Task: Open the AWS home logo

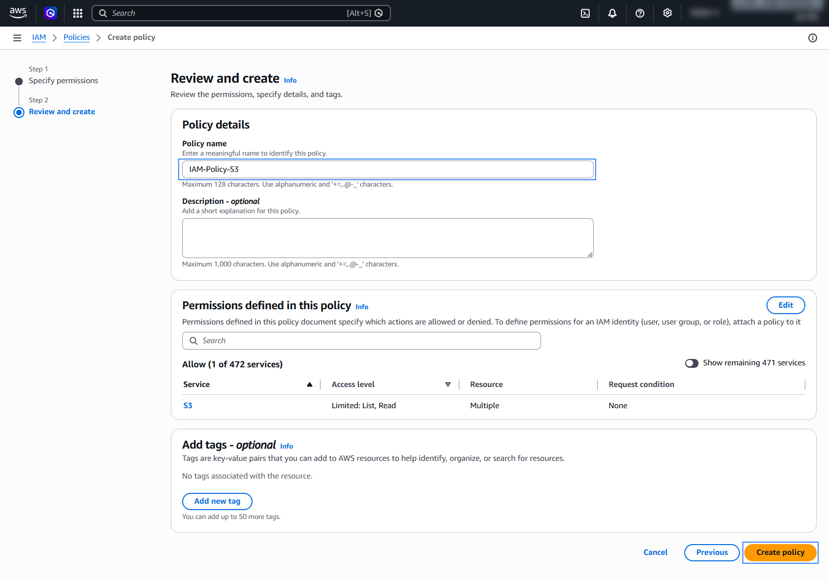Action: pos(18,13)
